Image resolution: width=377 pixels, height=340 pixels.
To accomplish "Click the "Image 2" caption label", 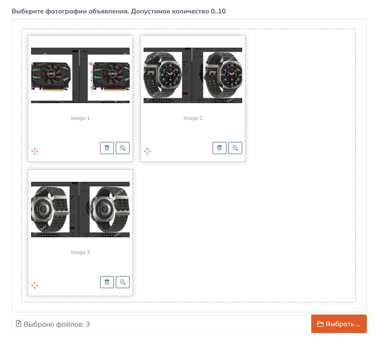I will (x=193, y=118).
